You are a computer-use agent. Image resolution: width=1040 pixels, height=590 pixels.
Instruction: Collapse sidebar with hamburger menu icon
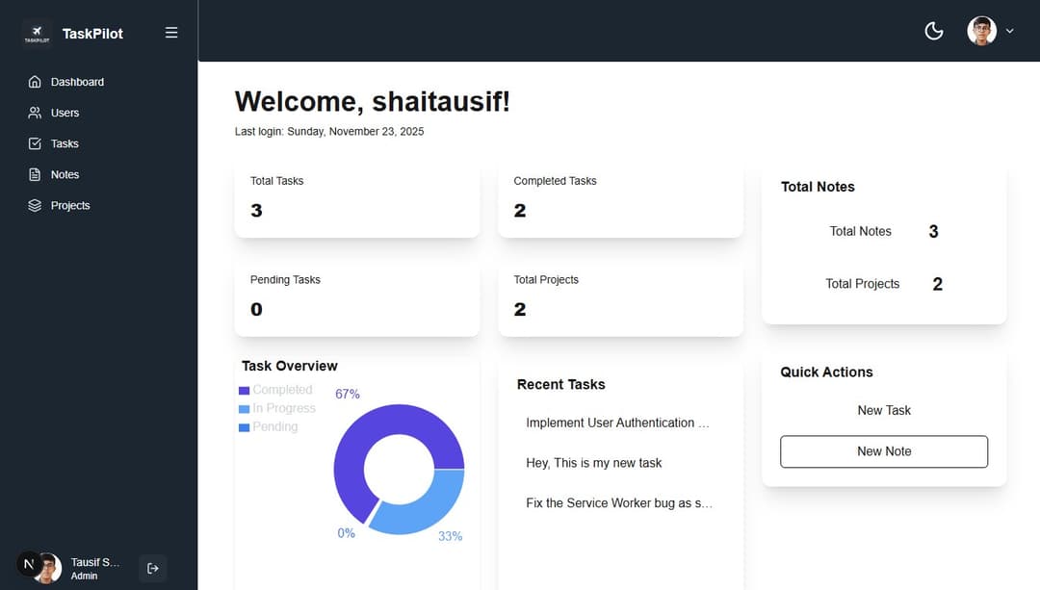coord(171,33)
